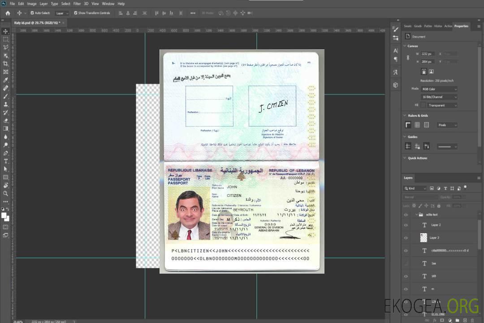Switch to the Swatches tab
This screenshot has width=484, height=323.
[x=407, y=26]
